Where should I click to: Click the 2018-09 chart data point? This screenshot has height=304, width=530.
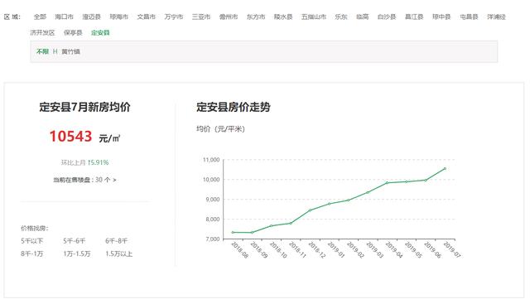tap(252, 233)
